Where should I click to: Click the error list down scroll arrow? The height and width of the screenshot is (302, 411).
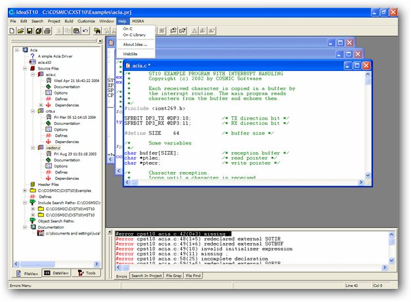391,261
